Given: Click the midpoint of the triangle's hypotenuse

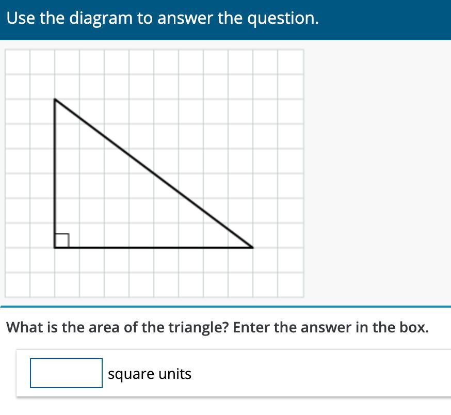Looking at the screenshot, I should (x=154, y=173).
